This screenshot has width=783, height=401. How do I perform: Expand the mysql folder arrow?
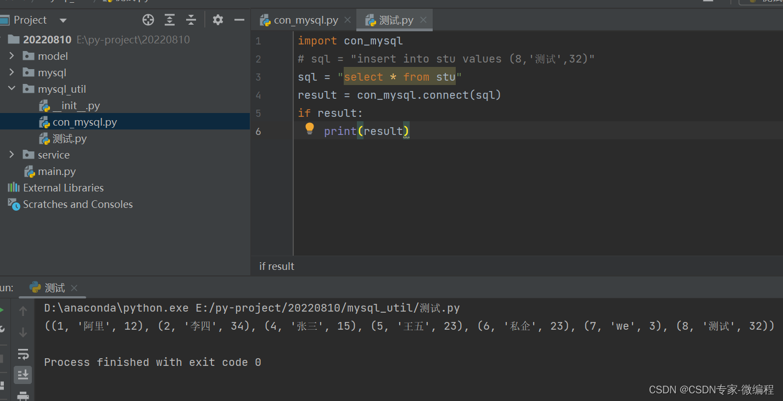click(x=12, y=72)
